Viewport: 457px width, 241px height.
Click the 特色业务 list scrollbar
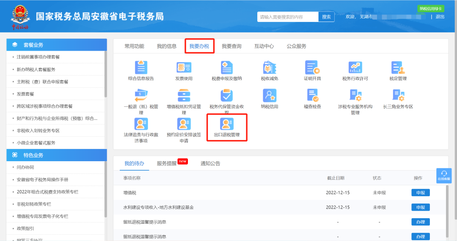coord(105,189)
